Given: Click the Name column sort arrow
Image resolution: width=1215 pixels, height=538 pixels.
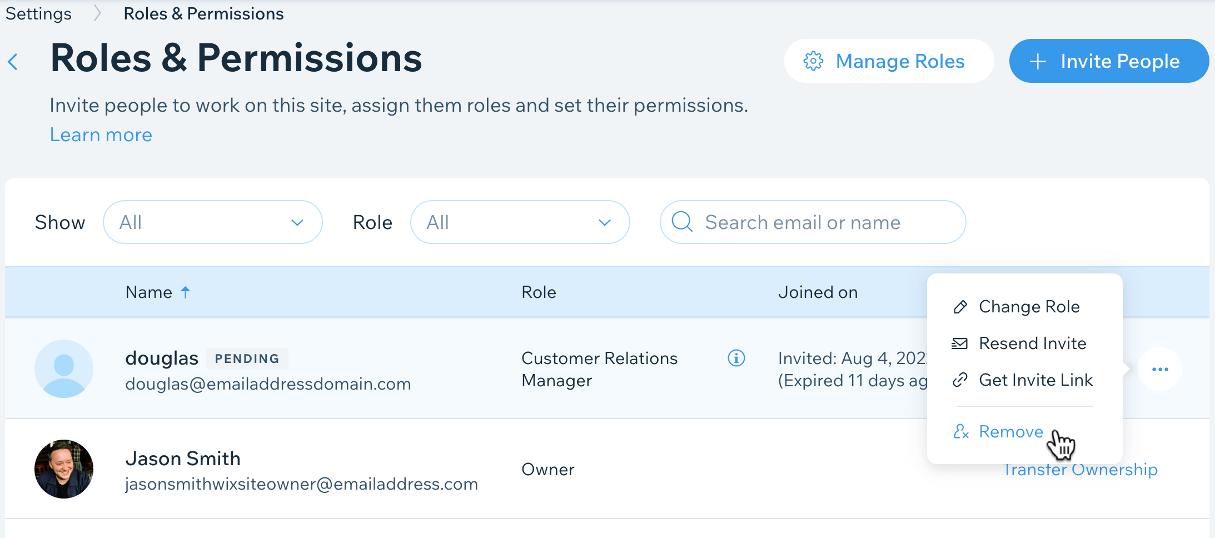Looking at the screenshot, I should 186,292.
